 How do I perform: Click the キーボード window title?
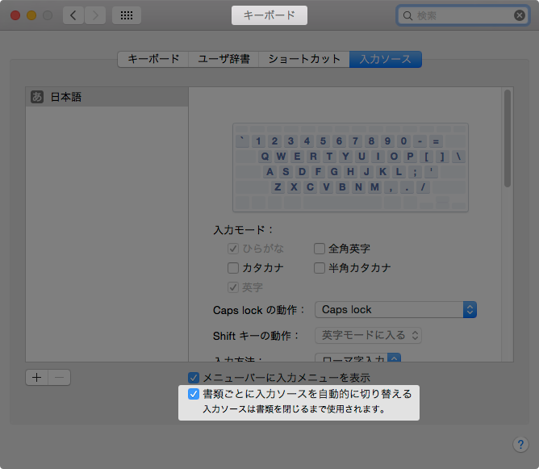[x=269, y=15]
